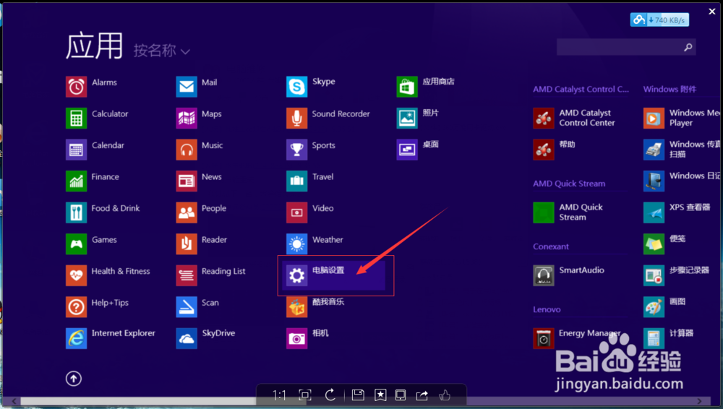Screen dimensions: 723x409
Task: Open the Scan app
Action: (197, 306)
